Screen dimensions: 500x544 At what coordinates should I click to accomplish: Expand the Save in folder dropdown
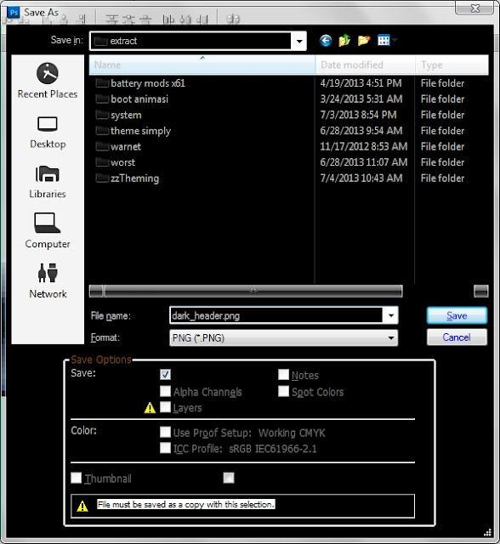pyautogui.click(x=299, y=41)
